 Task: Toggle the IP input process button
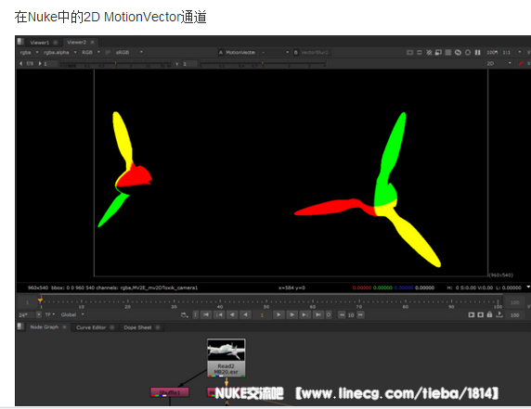click(x=108, y=52)
